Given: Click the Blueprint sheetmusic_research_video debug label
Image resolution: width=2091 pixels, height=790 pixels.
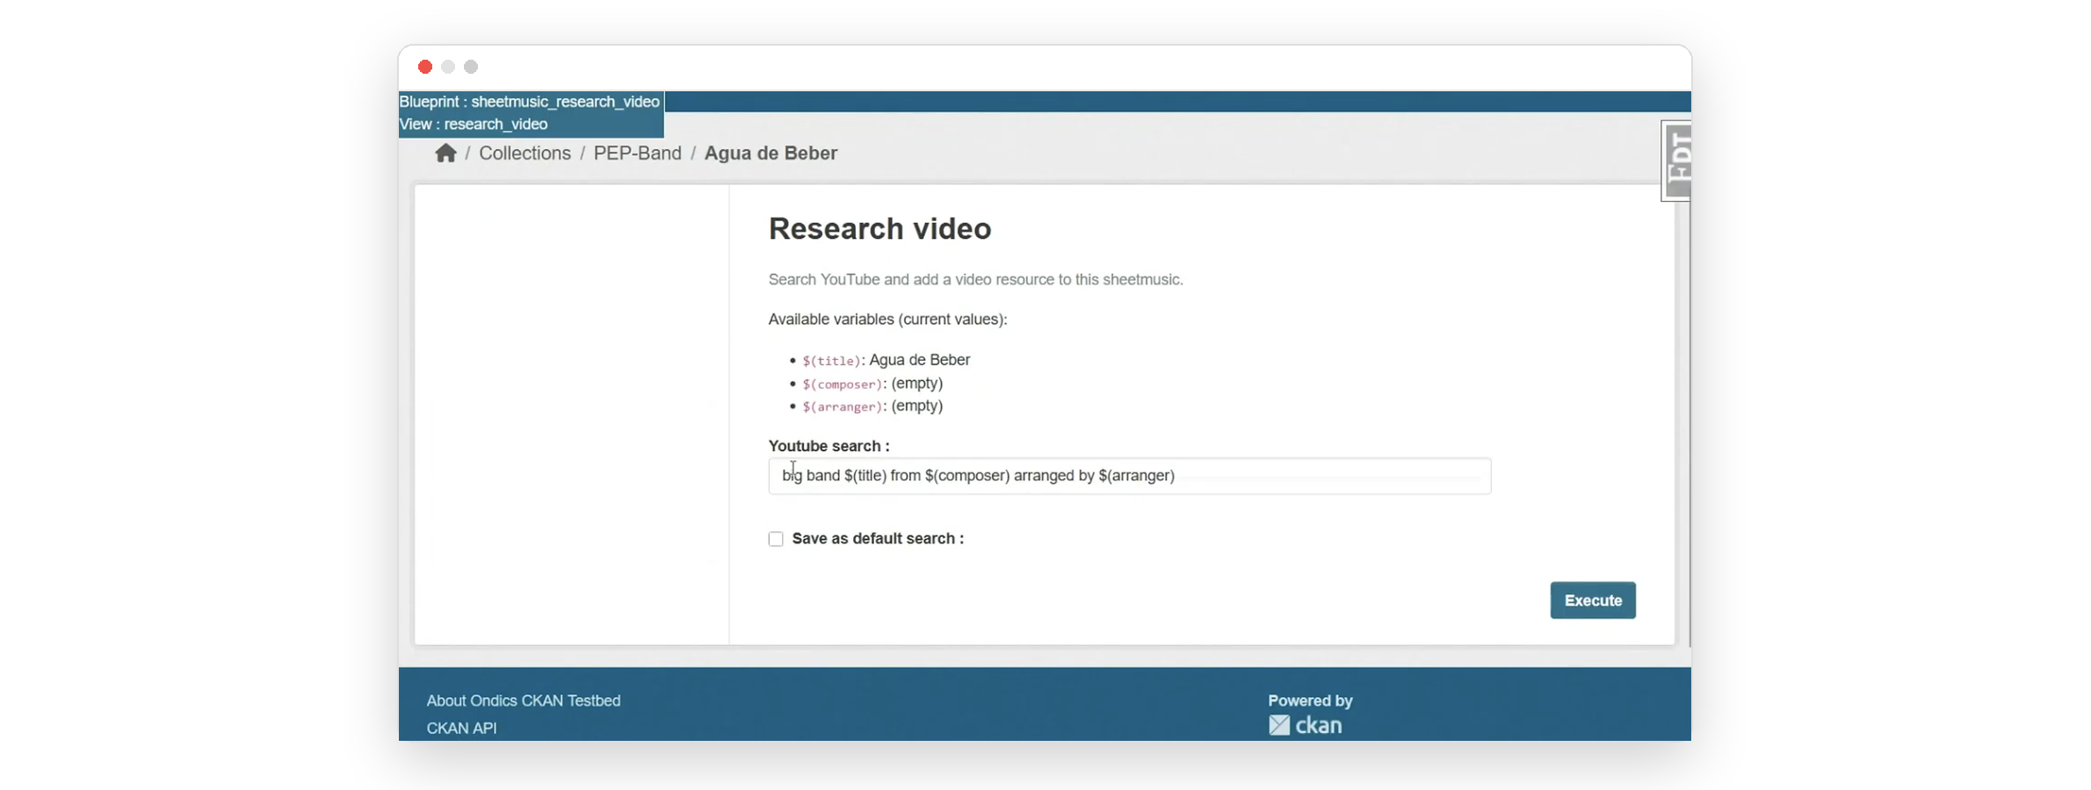Looking at the screenshot, I should (x=529, y=102).
